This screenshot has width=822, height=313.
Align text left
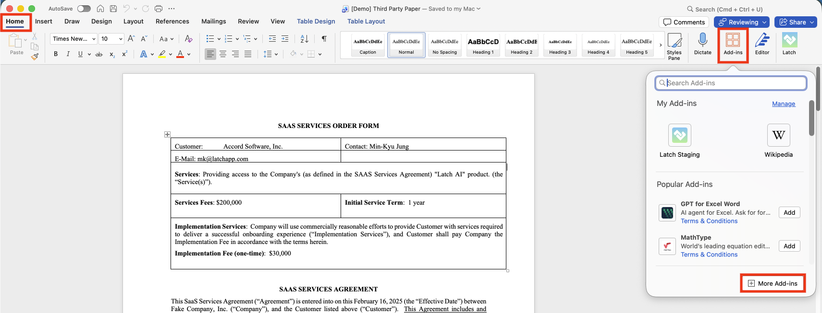click(x=210, y=54)
